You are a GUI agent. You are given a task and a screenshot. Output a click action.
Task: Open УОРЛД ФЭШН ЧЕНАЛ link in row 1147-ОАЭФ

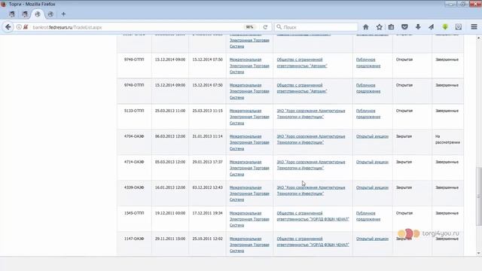(x=313, y=242)
